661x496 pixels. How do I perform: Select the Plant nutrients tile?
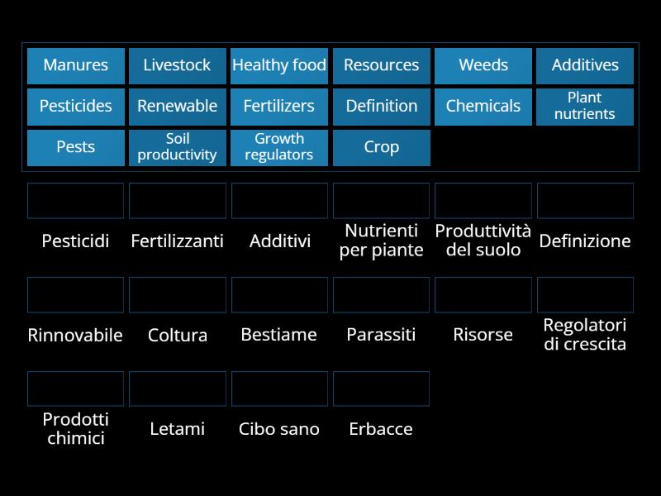coord(584,107)
